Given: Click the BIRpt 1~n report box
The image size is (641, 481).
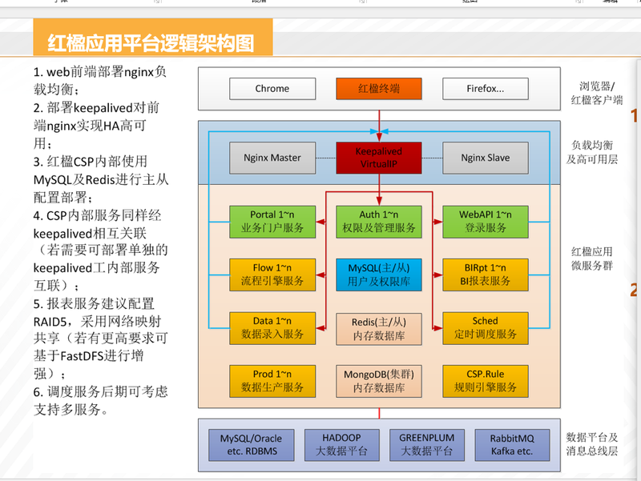Looking at the screenshot, I should tap(486, 275).
